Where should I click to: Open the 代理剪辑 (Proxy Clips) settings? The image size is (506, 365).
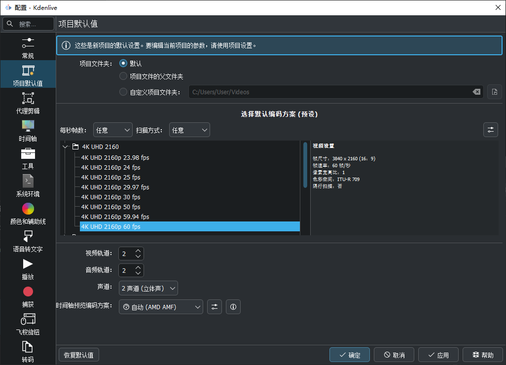tap(27, 102)
